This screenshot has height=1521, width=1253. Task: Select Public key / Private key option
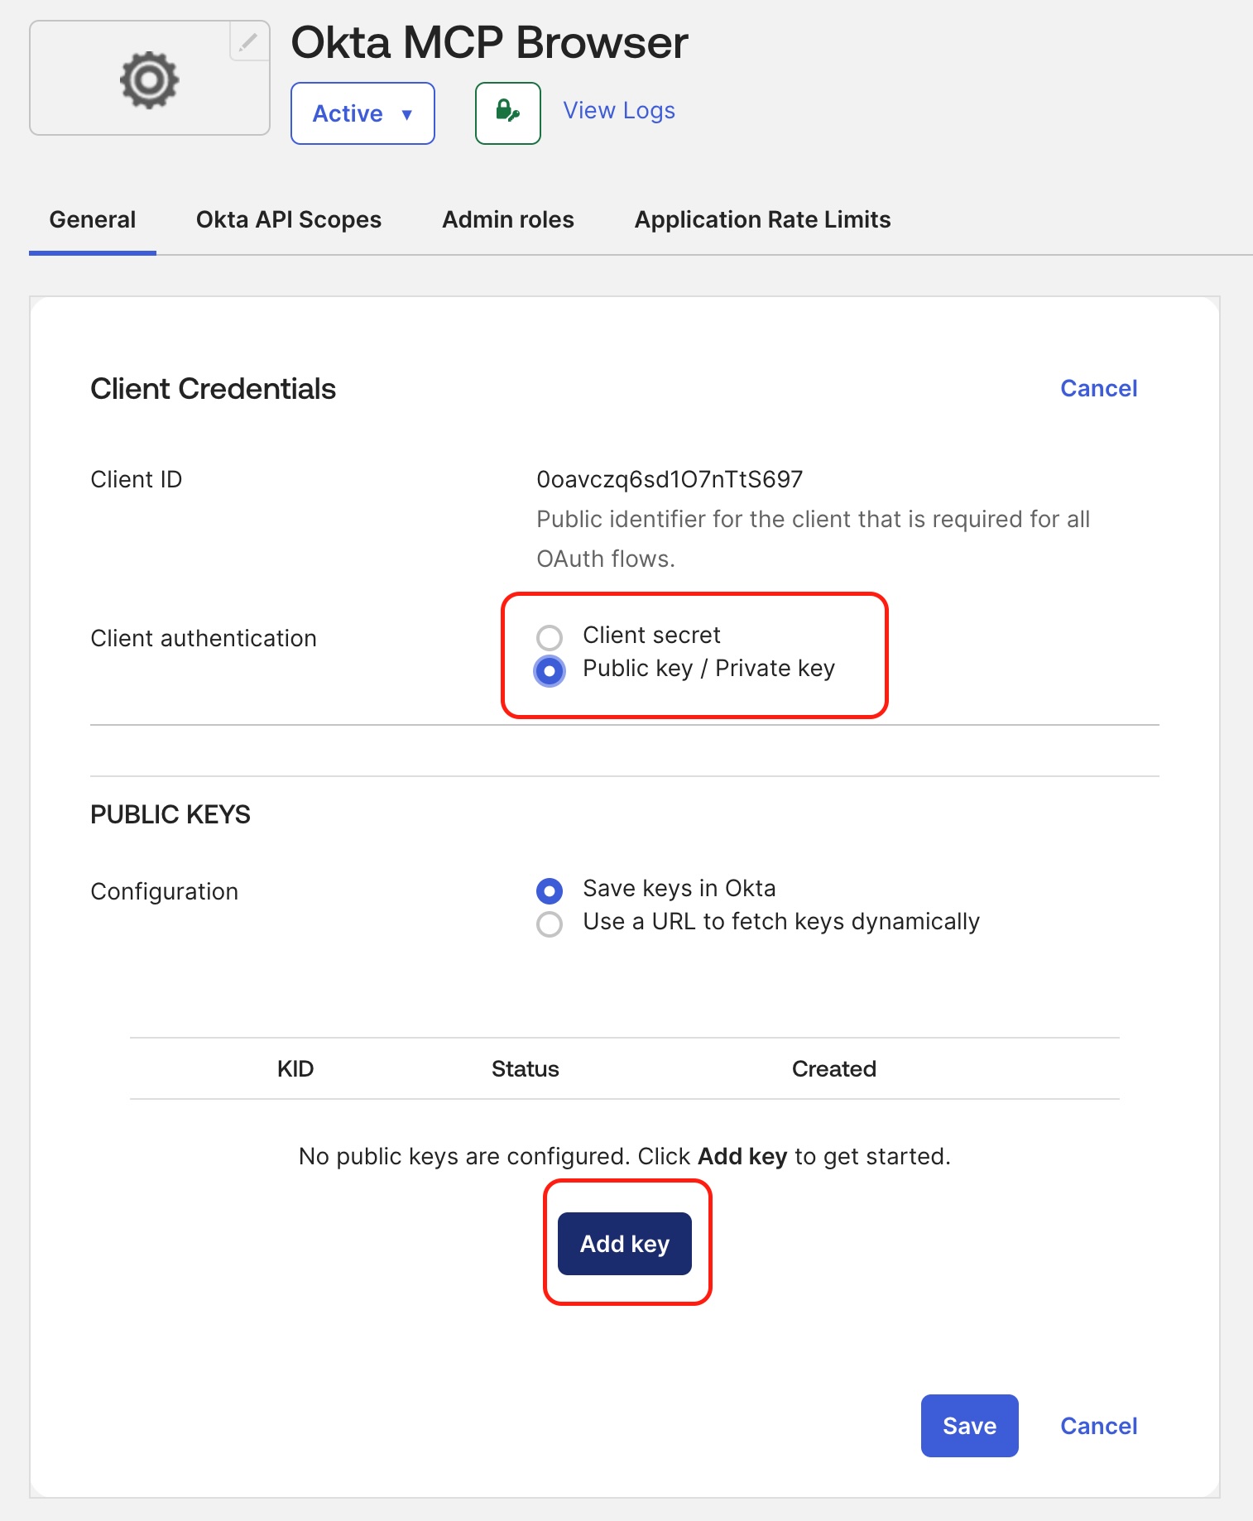(x=550, y=670)
